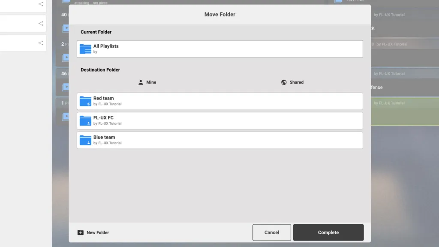This screenshot has height=247, width=439.
Task: Cancel the Move Folder dialog
Action: pos(271,232)
